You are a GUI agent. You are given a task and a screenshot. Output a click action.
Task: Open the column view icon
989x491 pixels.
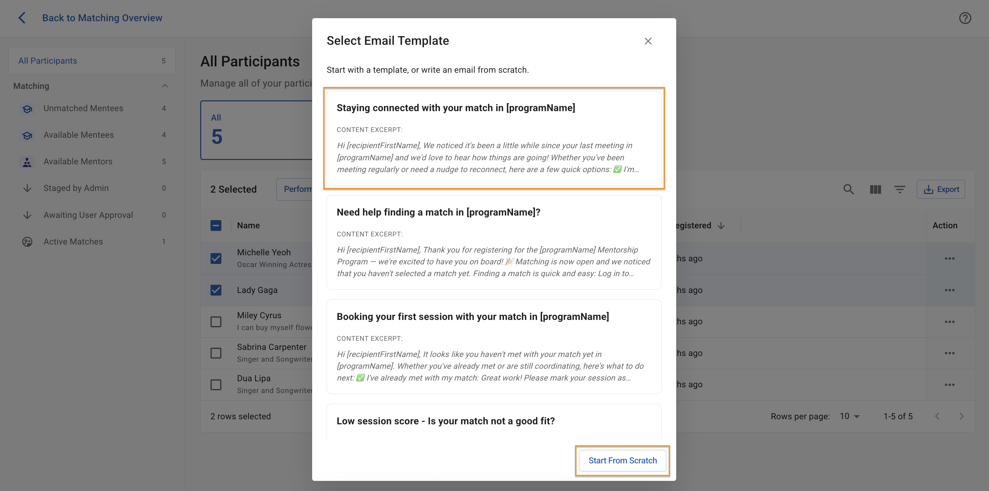pos(875,189)
